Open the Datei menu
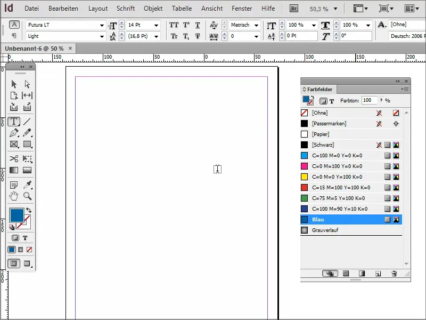 (x=31, y=9)
